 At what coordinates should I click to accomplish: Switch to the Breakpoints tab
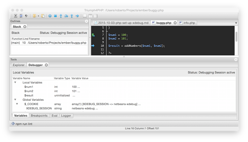pos(39,116)
